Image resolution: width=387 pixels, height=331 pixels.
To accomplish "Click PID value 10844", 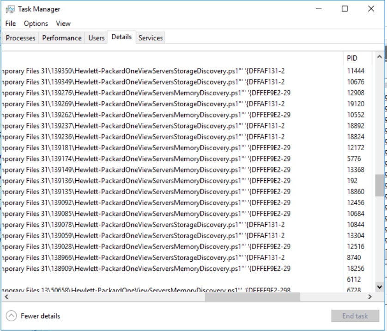I will [x=356, y=225].
